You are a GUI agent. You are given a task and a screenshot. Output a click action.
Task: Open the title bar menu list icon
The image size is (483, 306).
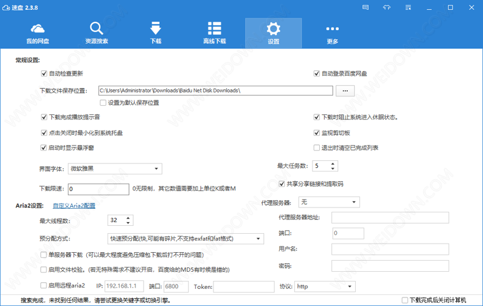(408, 7)
